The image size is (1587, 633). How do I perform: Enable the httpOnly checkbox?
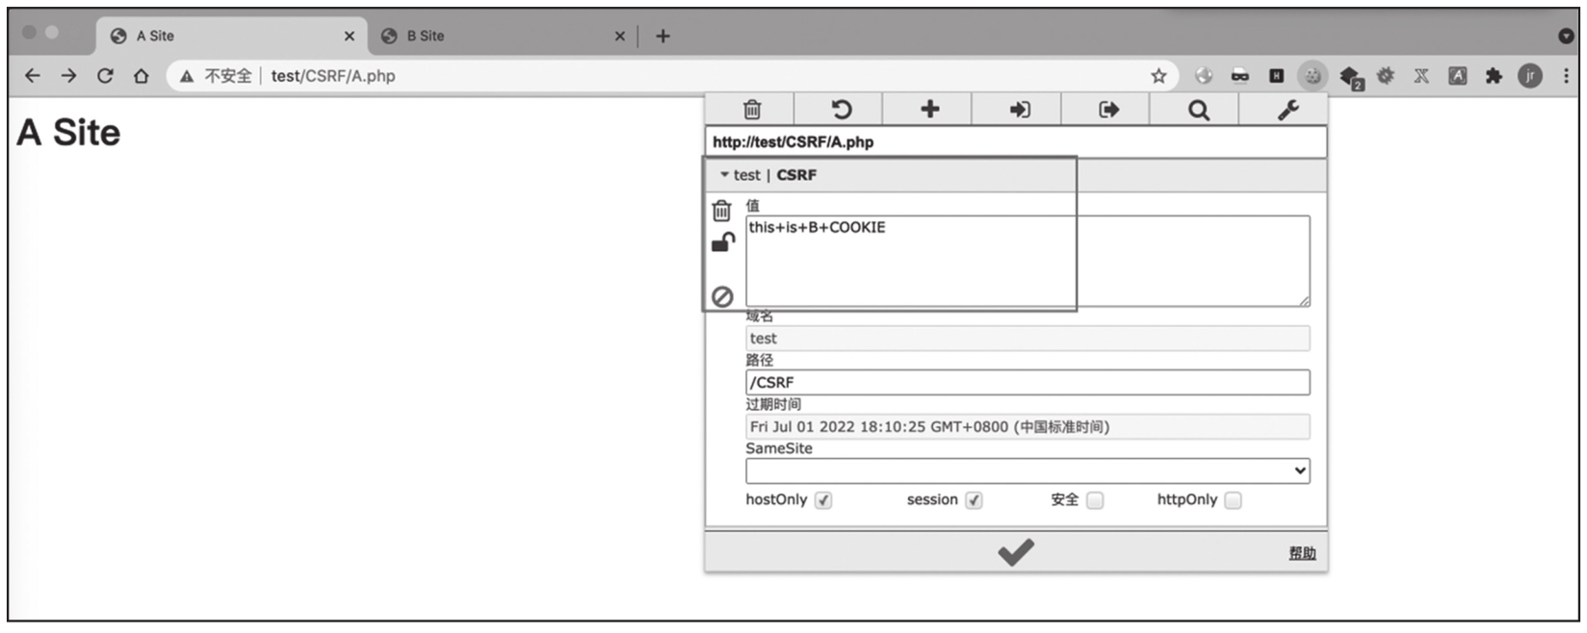(x=1234, y=500)
